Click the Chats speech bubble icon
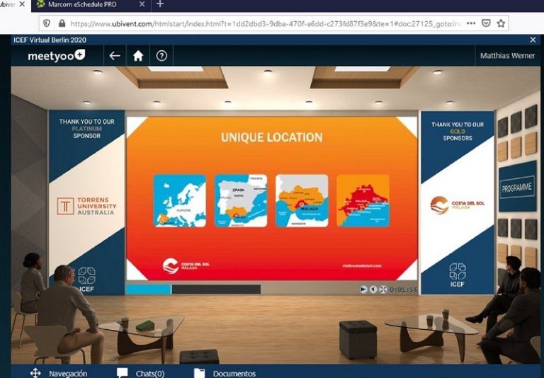 point(122,373)
